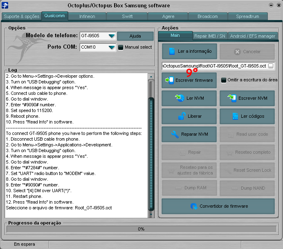The image size is (283, 249).
Task: Click the X icon on the Cancelar button
Action: 237,52
